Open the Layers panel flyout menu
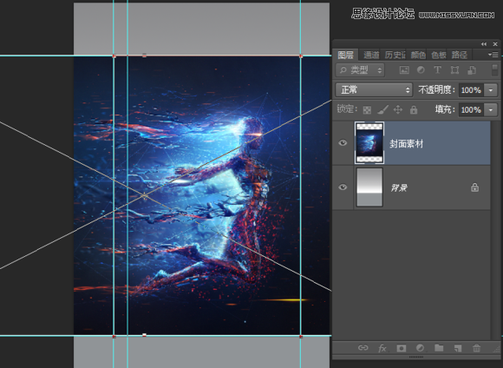 pyautogui.click(x=493, y=55)
